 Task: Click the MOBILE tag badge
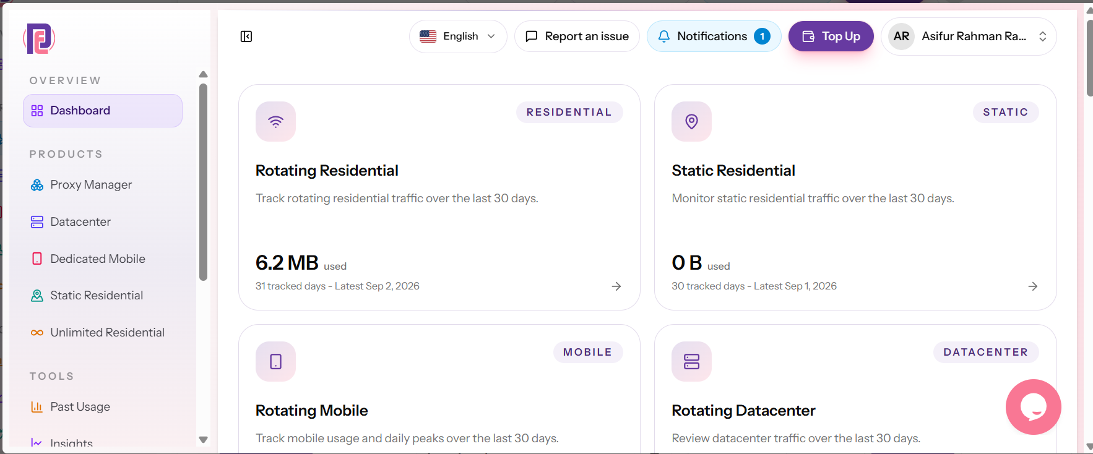point(588,352)
